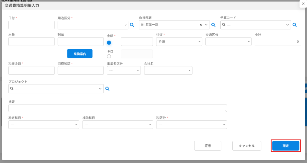
Task: Focus the 摘要 text area
Action: click(x=118, y=108)
